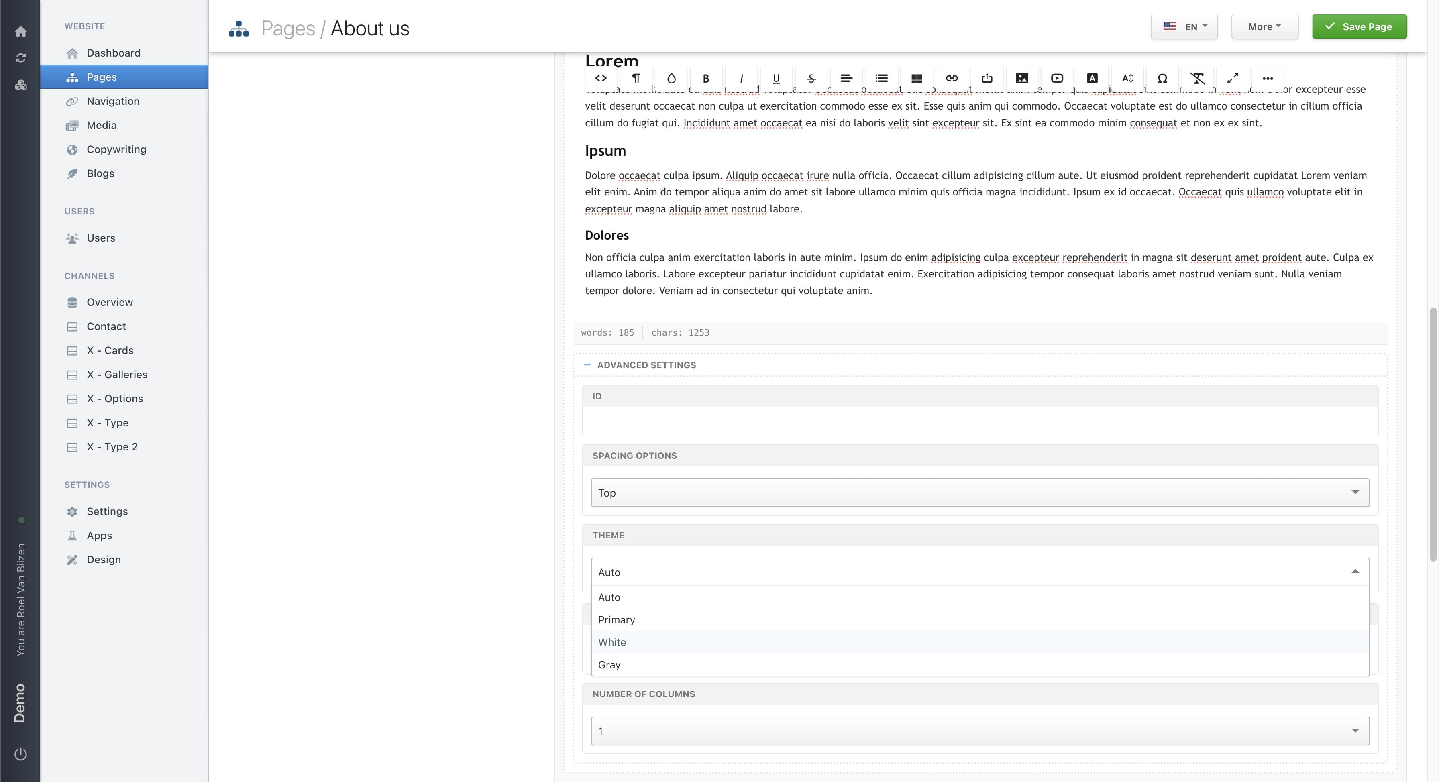Viewport: 1439px width, 782px height.
Task: Open the Media section in the sidebar
Action: point(101,125)
